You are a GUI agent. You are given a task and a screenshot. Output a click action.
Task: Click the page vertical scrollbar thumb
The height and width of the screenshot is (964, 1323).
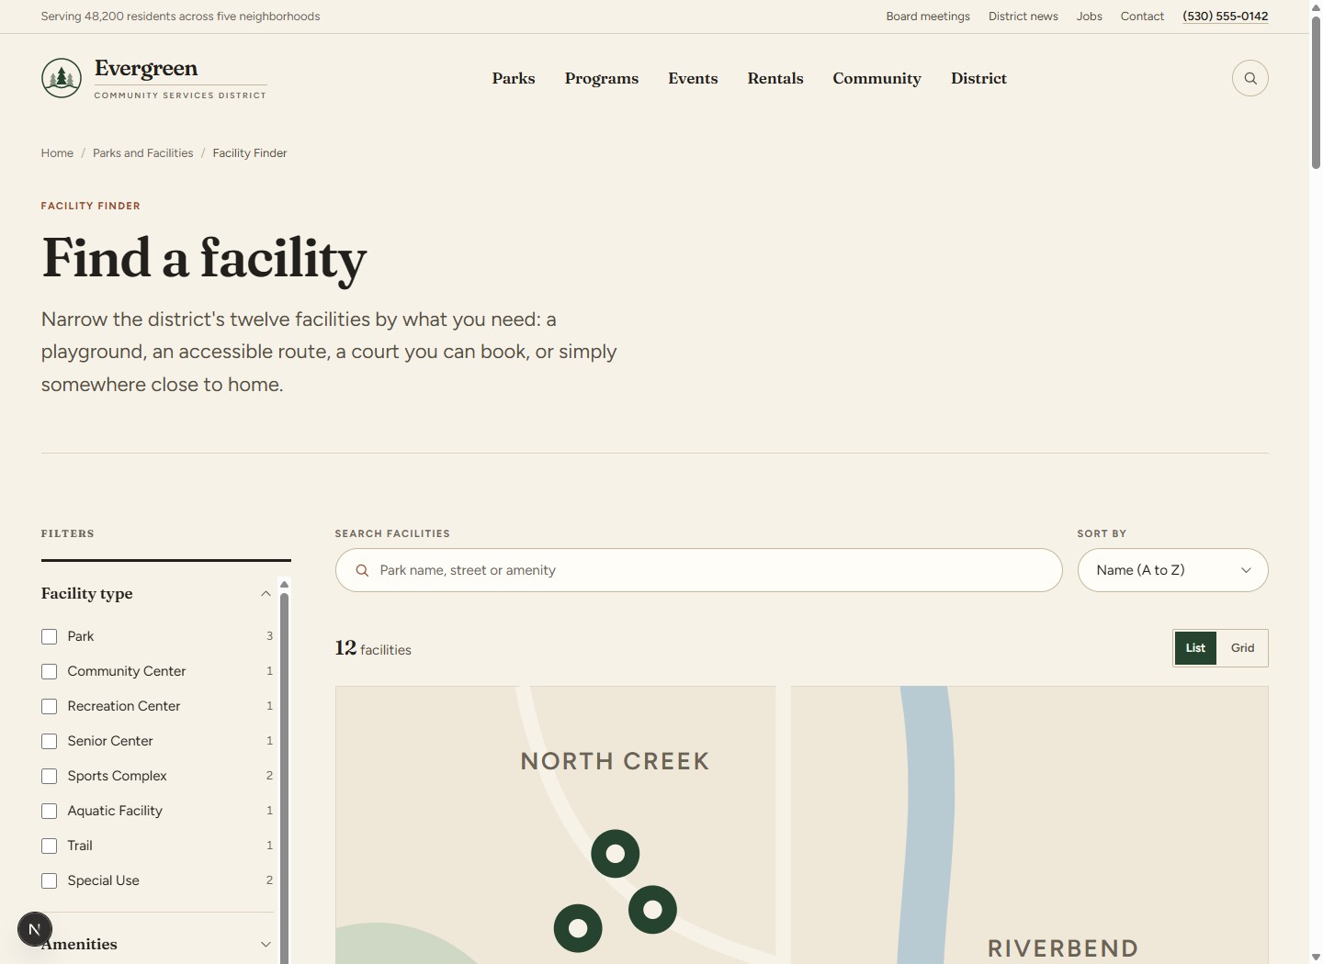coord(1316,92)
